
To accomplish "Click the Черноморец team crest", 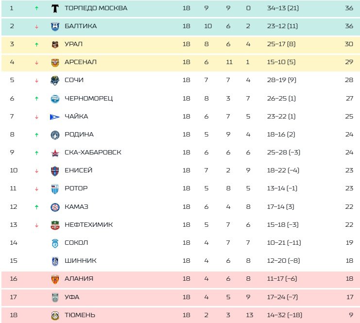I will click(x=55, y=99).
